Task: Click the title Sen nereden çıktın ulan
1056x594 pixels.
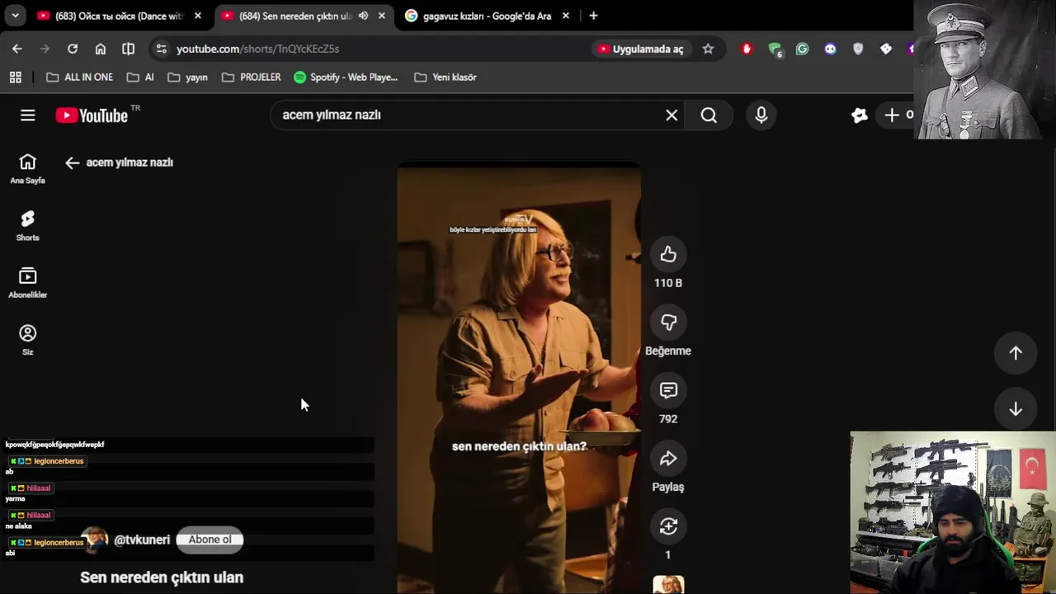Action: (x=162, y=577)
